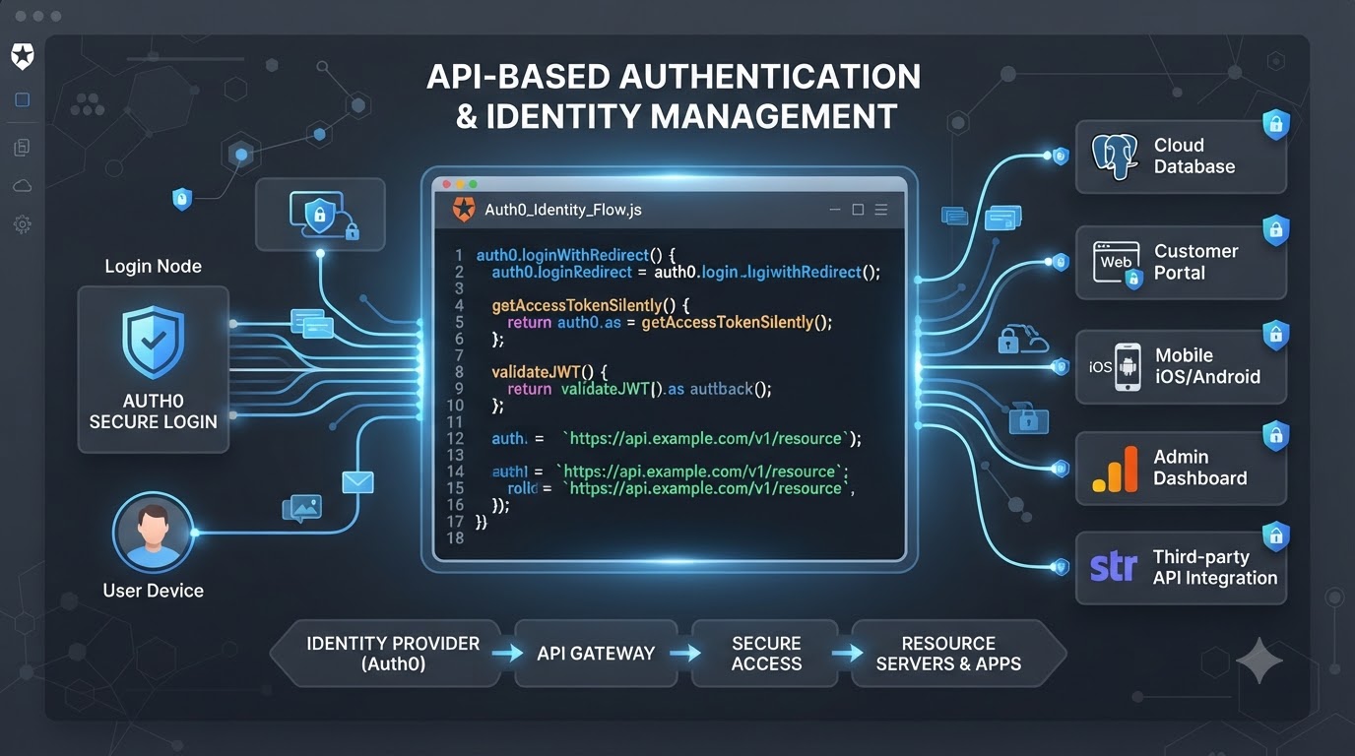The height and width of the screenshot is (756, 1355).
Task: Click code line 8 'validateJWT() {'
Action: 551,372
